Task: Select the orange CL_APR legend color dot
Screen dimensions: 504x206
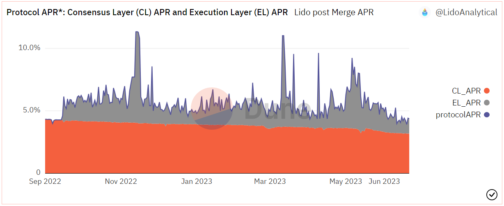Action: [487, 91]
